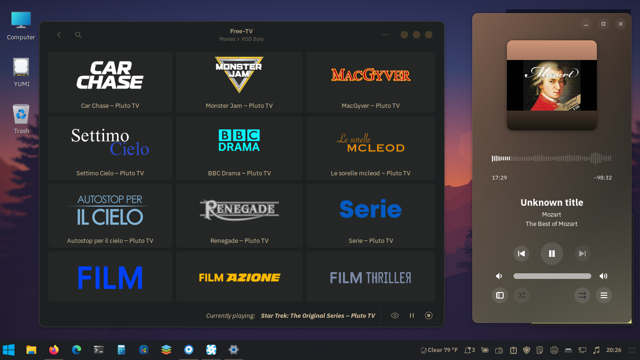Toggle the eye icon beside currently playing
The height and width of the screenshot is (360, 640).
pyautogui.click(x=395, y=315)
